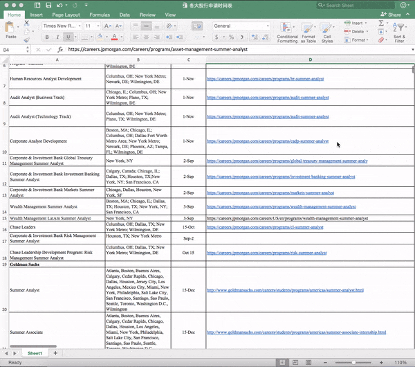Click the Font Color red A
Image resolution: width=415 pixels, height=367 pixels.
tap(114, 37)
